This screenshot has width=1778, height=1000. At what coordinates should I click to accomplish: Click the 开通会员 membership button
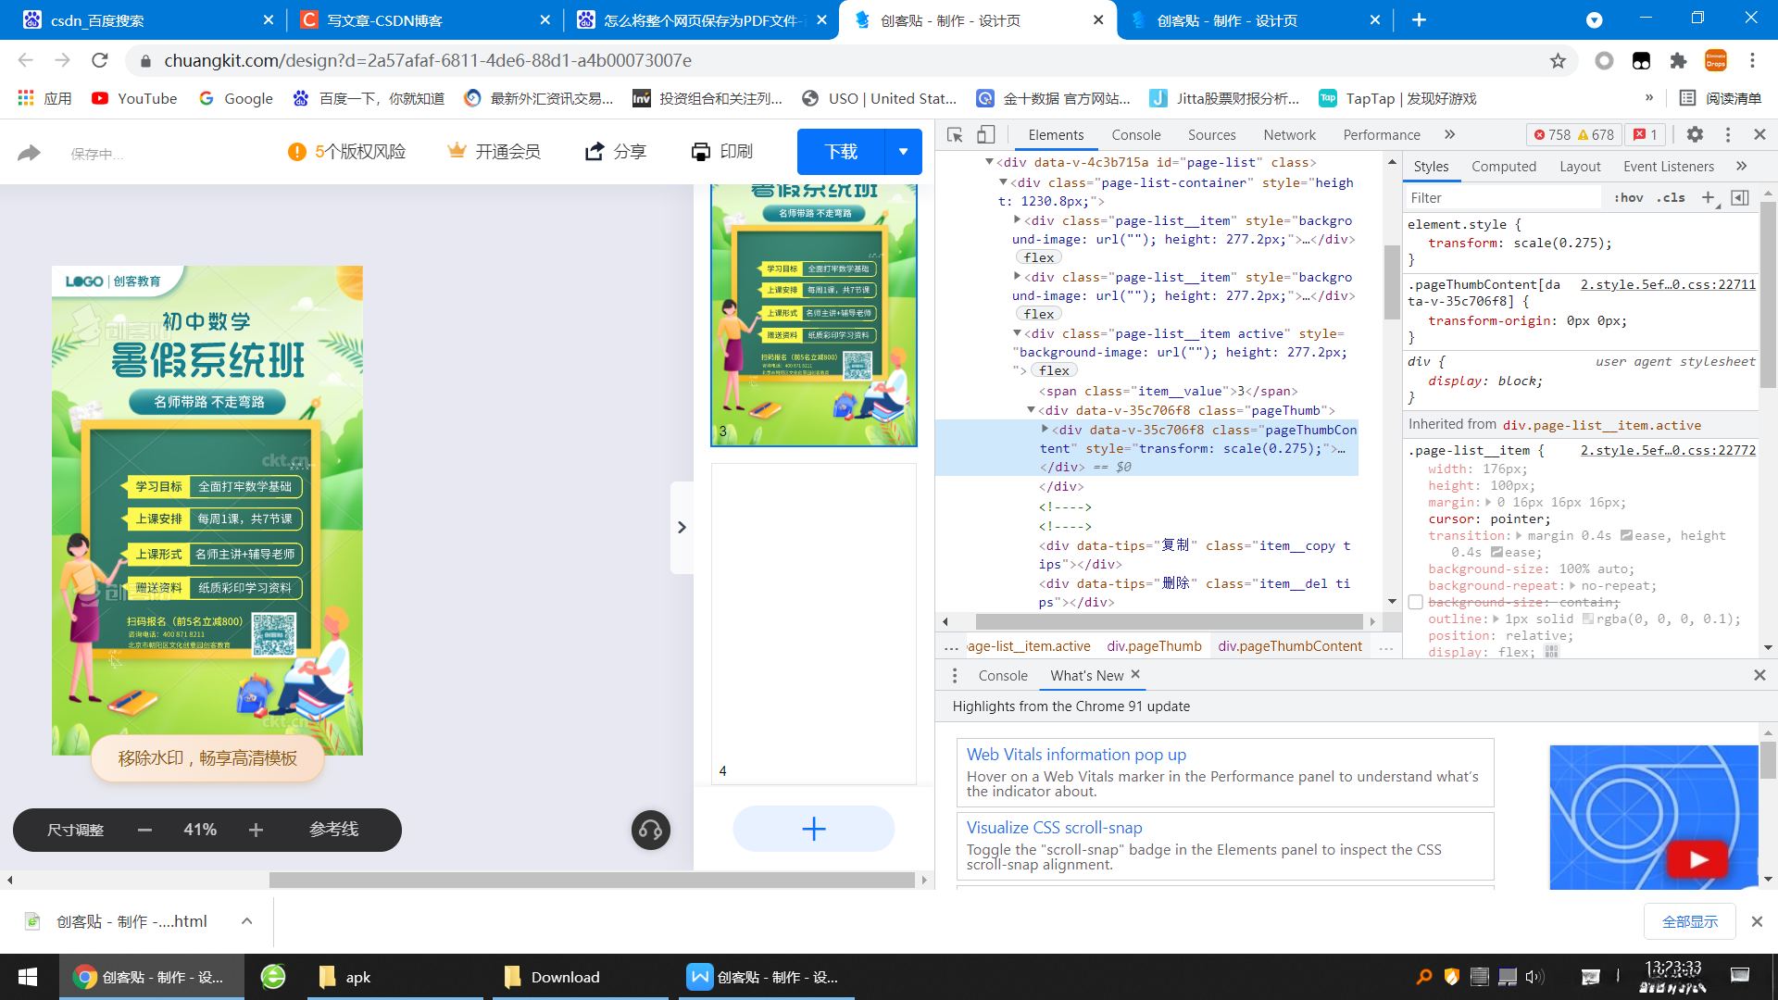[495, 152]
